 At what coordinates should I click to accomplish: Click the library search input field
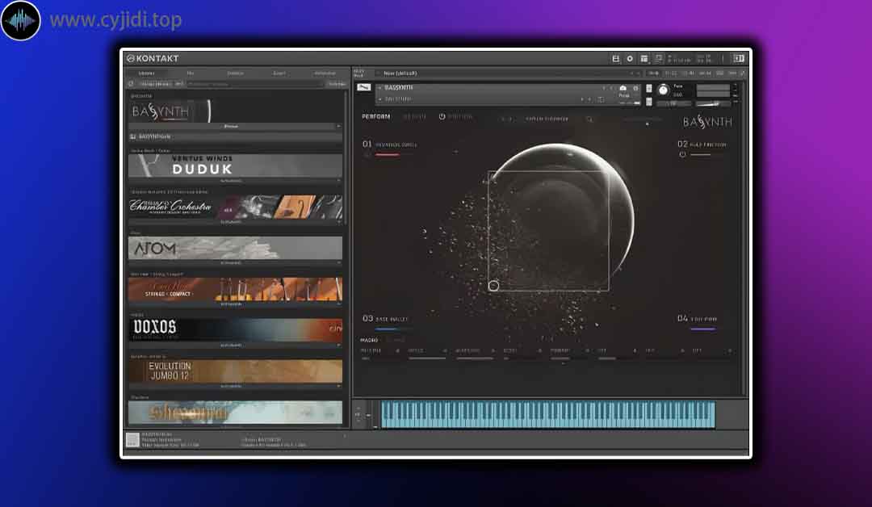[x=254, y=84]
